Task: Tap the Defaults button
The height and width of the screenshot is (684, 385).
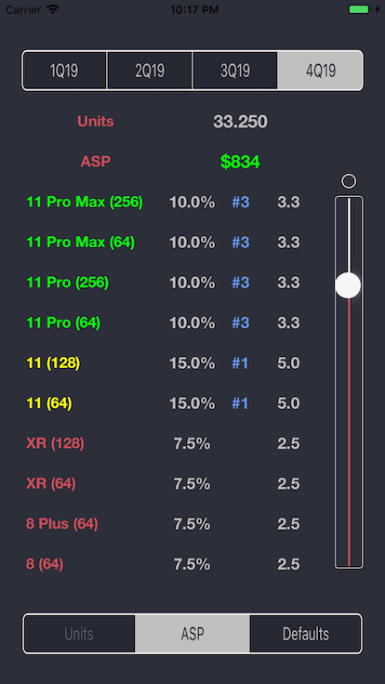Action: [x=306, y=634]
